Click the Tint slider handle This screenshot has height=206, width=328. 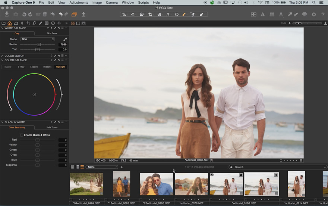click(x=37, y=49)
